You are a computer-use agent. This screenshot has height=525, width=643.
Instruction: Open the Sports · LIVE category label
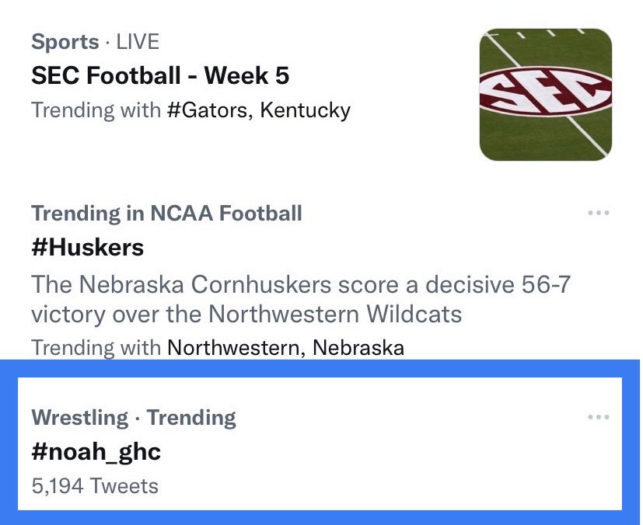[x=95, y=42]
